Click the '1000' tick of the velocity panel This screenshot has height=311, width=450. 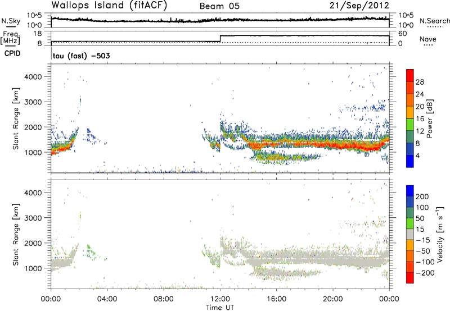coord(33,268)
